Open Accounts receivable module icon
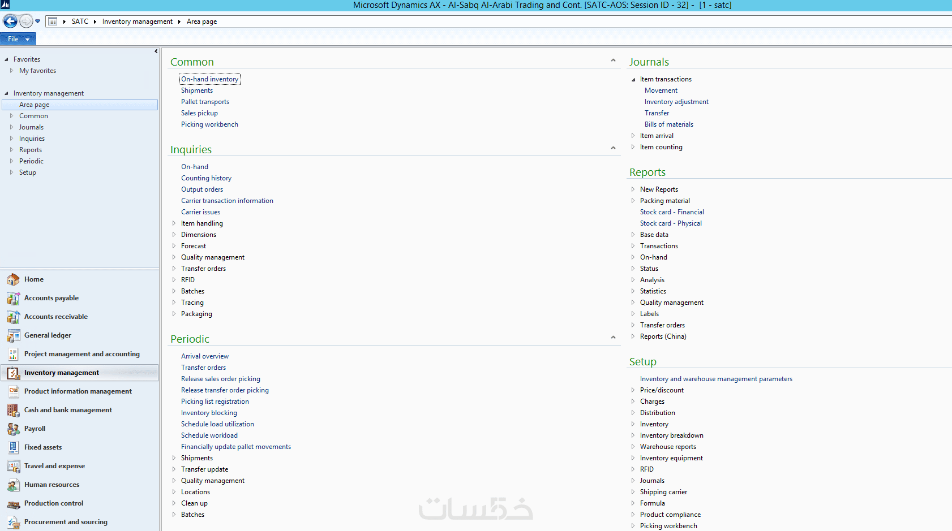The height and width of the screenshot is (531, 952). tap(13, 317)
